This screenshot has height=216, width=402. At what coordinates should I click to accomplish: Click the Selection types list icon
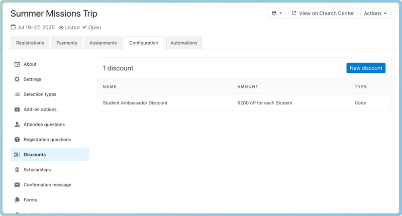coord(17,94)
